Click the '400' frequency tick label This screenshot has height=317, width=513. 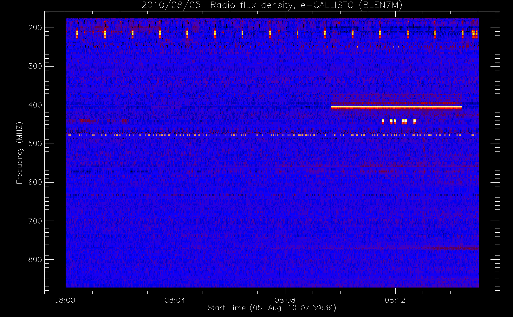(x=35, y=105)
